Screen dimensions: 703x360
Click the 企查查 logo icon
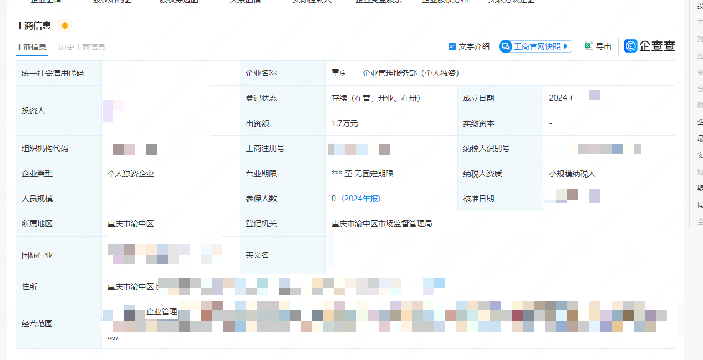click(630, 46)
